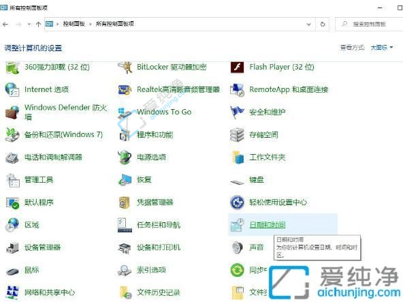Open the 安全和维护 flag icon
Viewport: 403px width, 302px height.
point(237,112)
